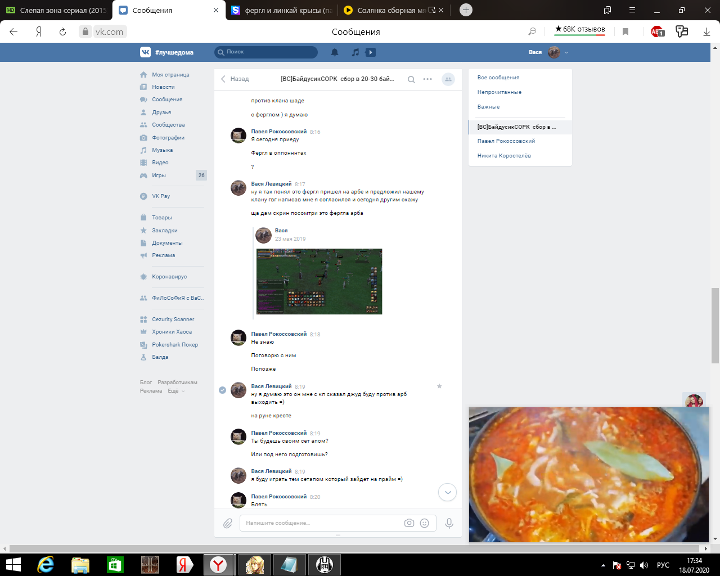Send a photo via the camera icon
This screenshot has height=576, width=720.
[x=409, y=523]
